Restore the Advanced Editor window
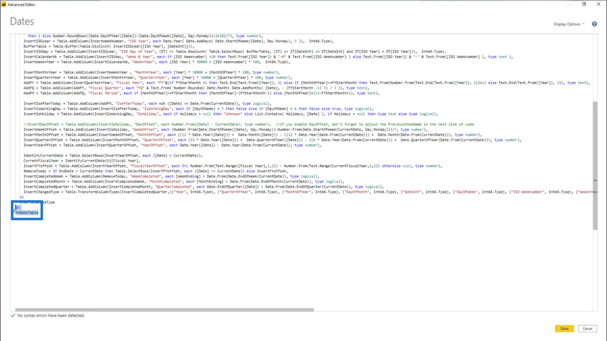Image resolution: width=607 pixels, height=341 pixels. [584, 4]
